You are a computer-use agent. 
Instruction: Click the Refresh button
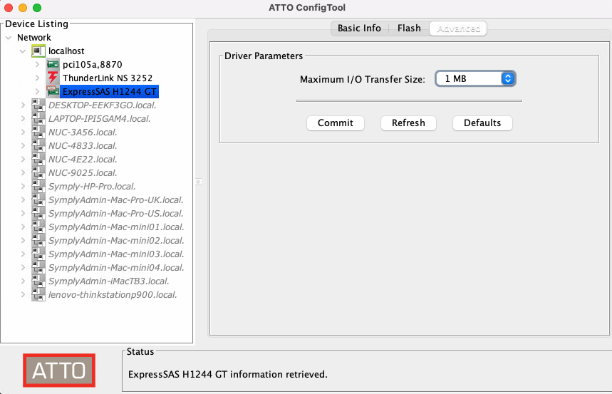pos(408,123)
